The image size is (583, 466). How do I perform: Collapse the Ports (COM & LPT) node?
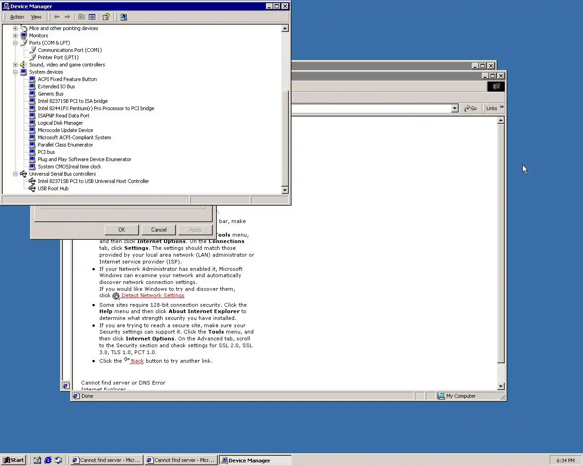15,43
